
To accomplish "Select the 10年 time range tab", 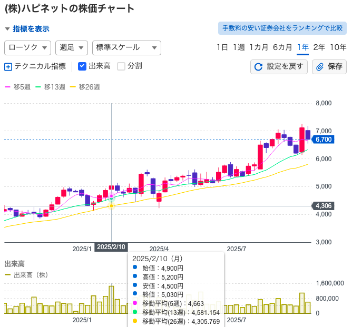I will pos(338,47).
